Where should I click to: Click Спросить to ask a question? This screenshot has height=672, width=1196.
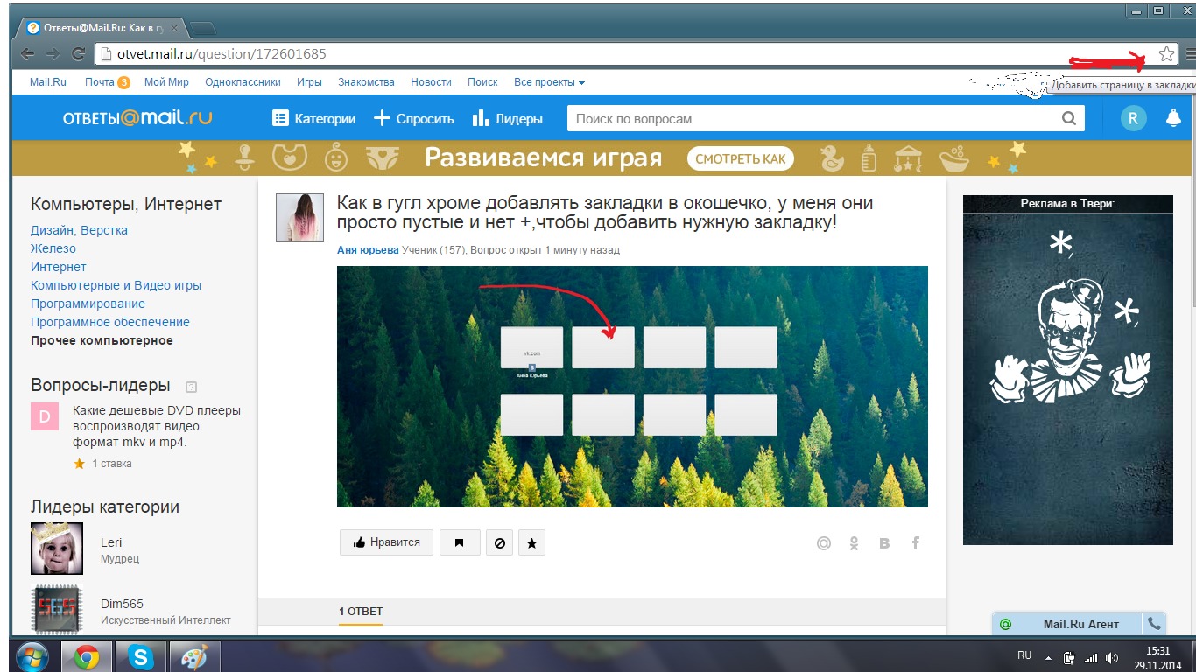click(x=414, y=119)
